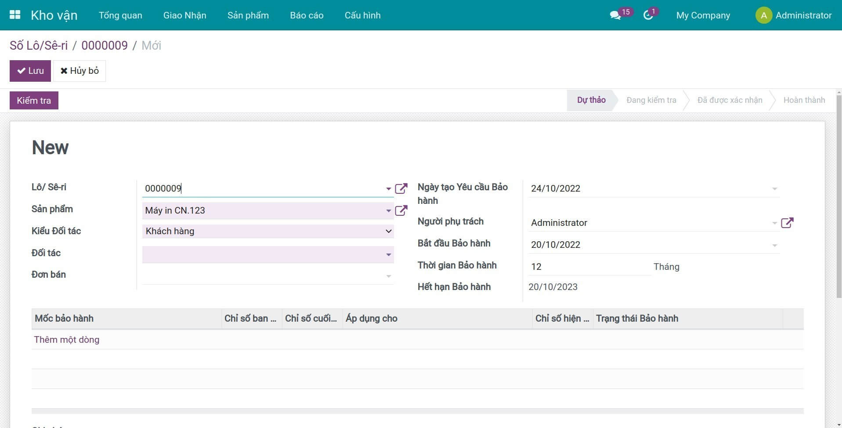This screenshot has width=842, height=428.
Task: Expand the Đối tác dropdown
Action: pos(388,254)
